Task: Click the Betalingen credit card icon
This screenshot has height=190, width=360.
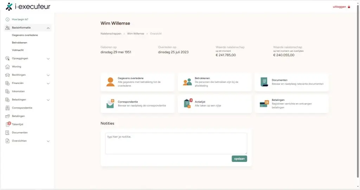Action: [x=264, y=103]
